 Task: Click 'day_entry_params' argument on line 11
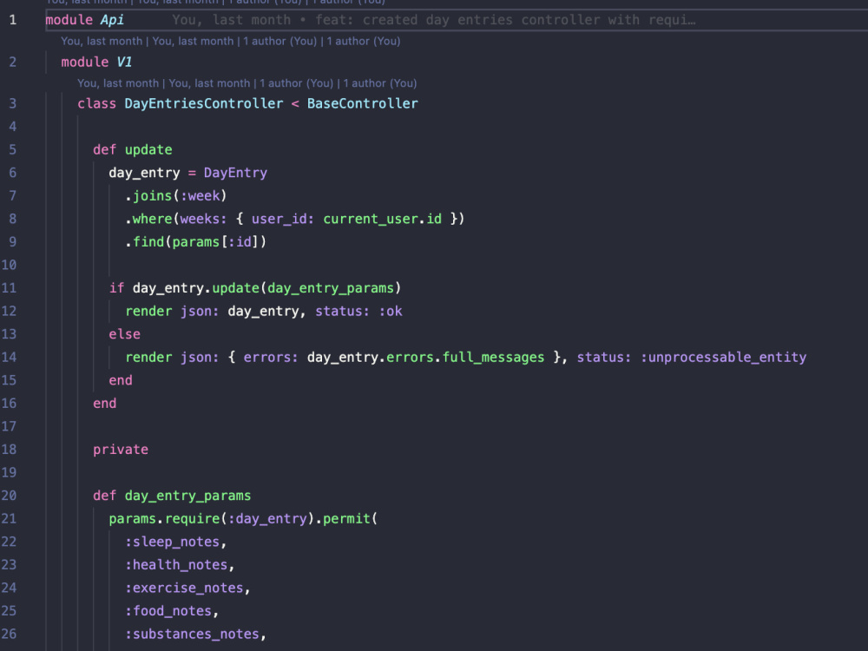pyautogui.click(x=331, y=288)
